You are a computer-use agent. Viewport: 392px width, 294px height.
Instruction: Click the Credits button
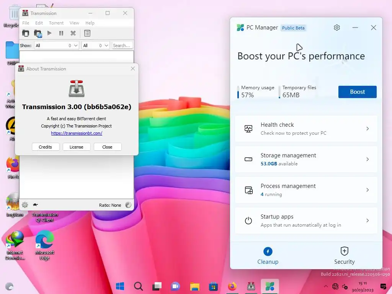[46, 147]
